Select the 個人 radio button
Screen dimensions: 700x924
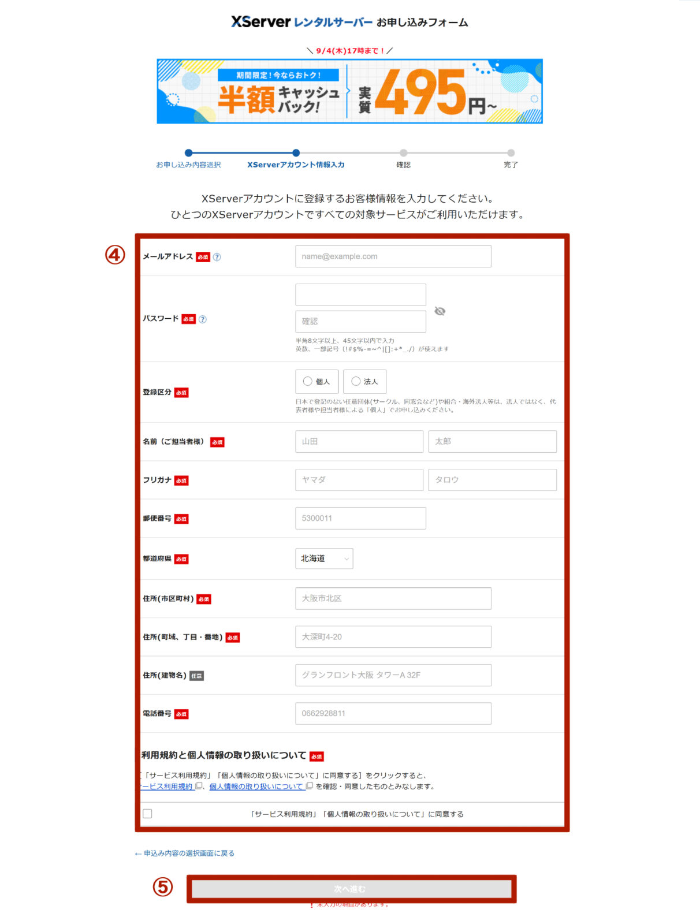click(x=308, y=381)
